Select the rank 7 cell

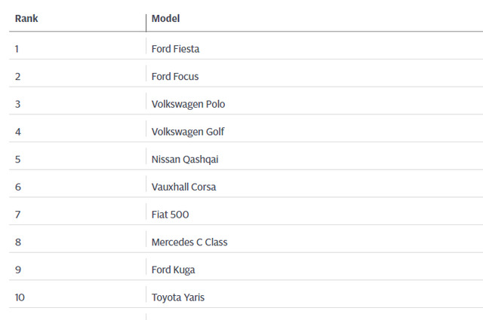[x=17, y=215]
